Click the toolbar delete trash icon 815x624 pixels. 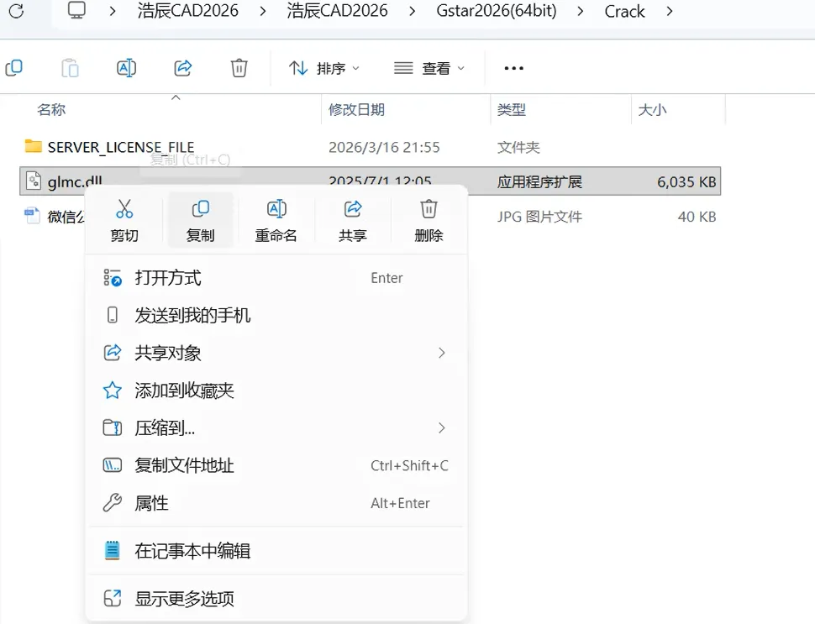(x=239, y=68)
